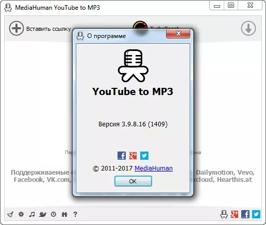Screen dimensions: 266x225
Task: Toggle the snail speed limit icon
Action: point(43,214)
